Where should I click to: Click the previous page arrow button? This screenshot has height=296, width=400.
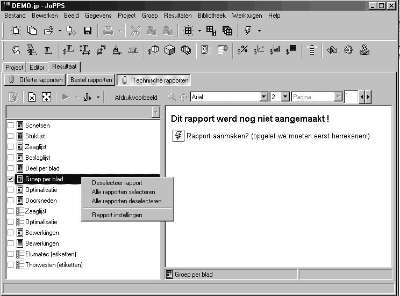point(362,97)
